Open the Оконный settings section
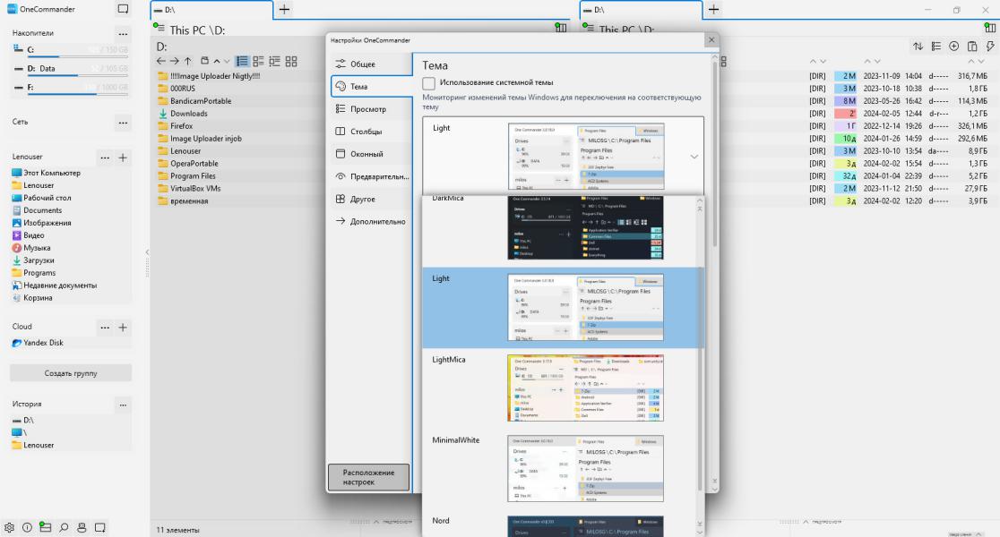 pyautogui.click(x=371, y=154)
